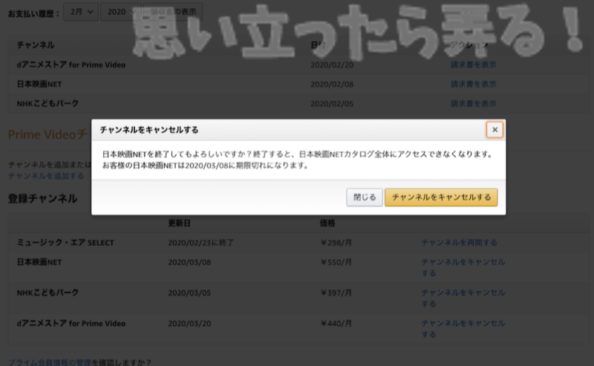Select 日本映画NET in registered channels list
Viewport: 594px width, 366px height.
point(39,262)
